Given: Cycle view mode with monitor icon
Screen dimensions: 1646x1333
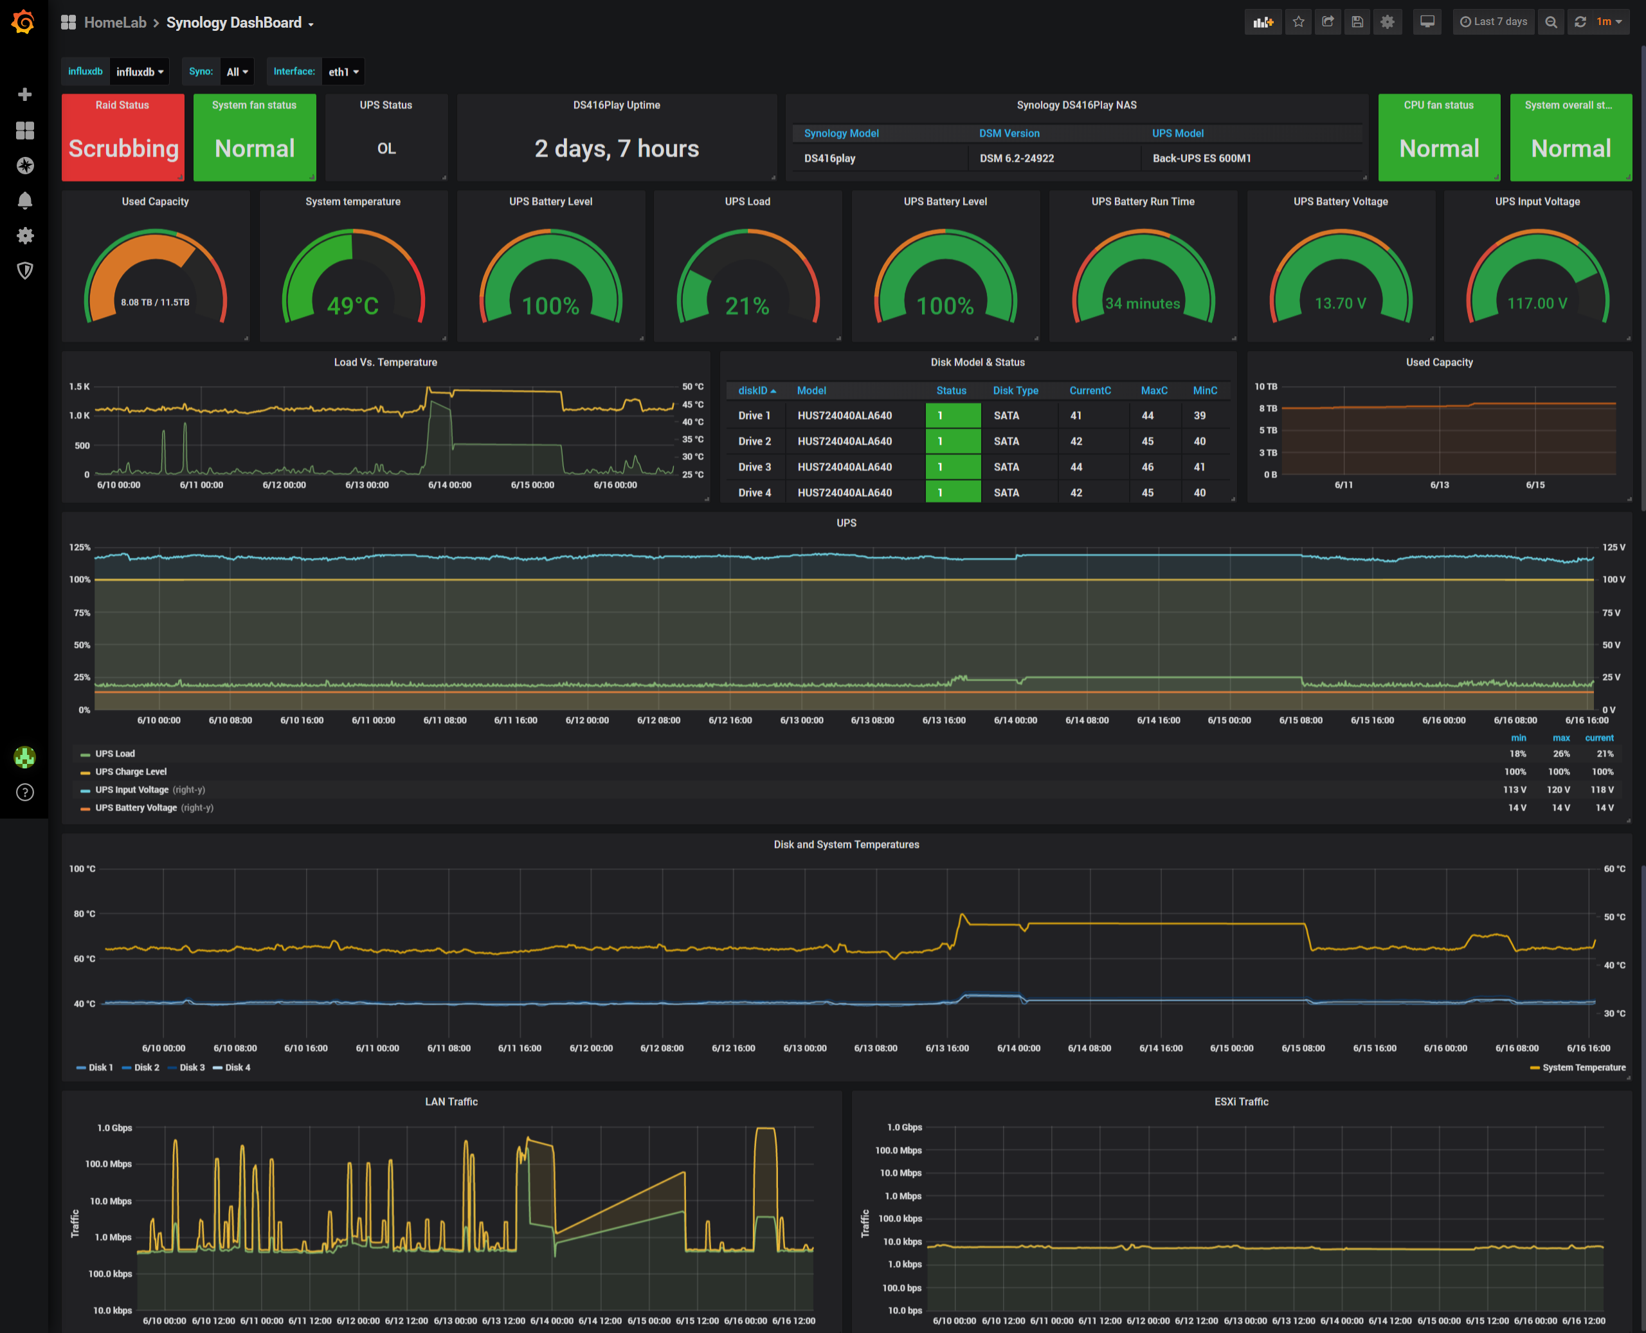Looking at the screenshot, I should pos(1427,23).
